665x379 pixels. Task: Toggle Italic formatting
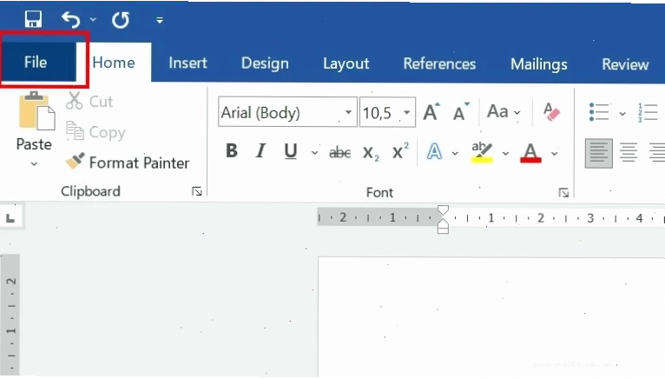point(260,151)
